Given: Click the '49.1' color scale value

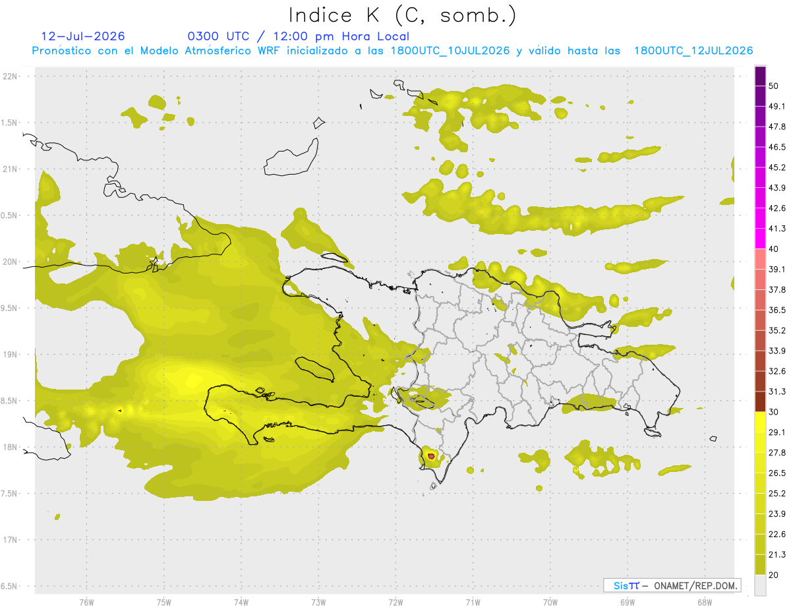Looking at the screenshot, I should click(776, 106).
